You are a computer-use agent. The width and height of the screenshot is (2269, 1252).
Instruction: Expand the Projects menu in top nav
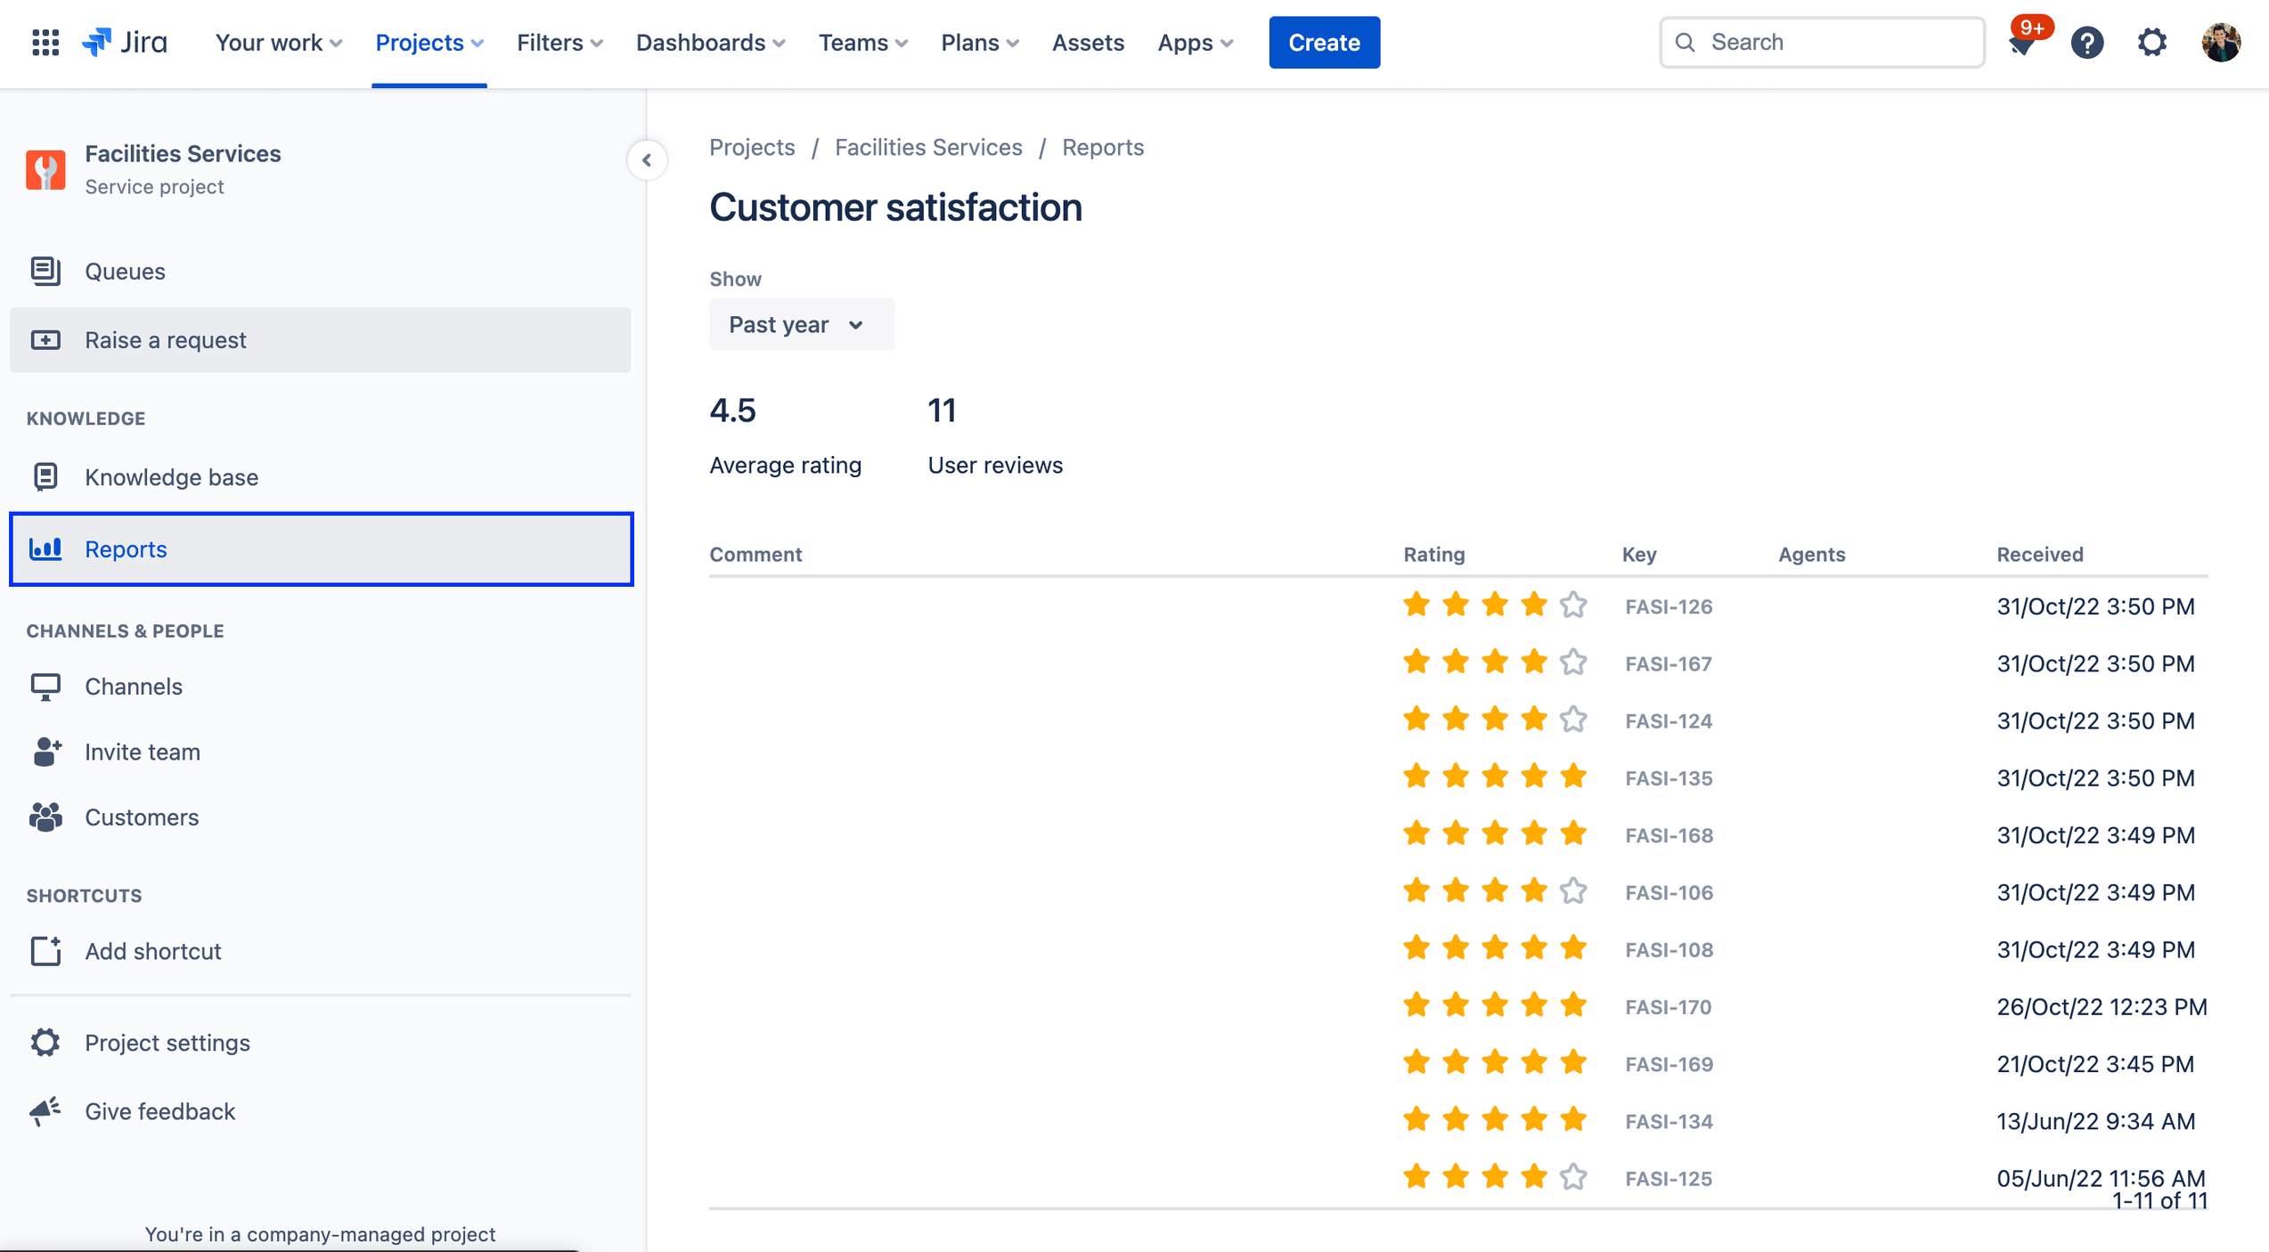(428, 42)
